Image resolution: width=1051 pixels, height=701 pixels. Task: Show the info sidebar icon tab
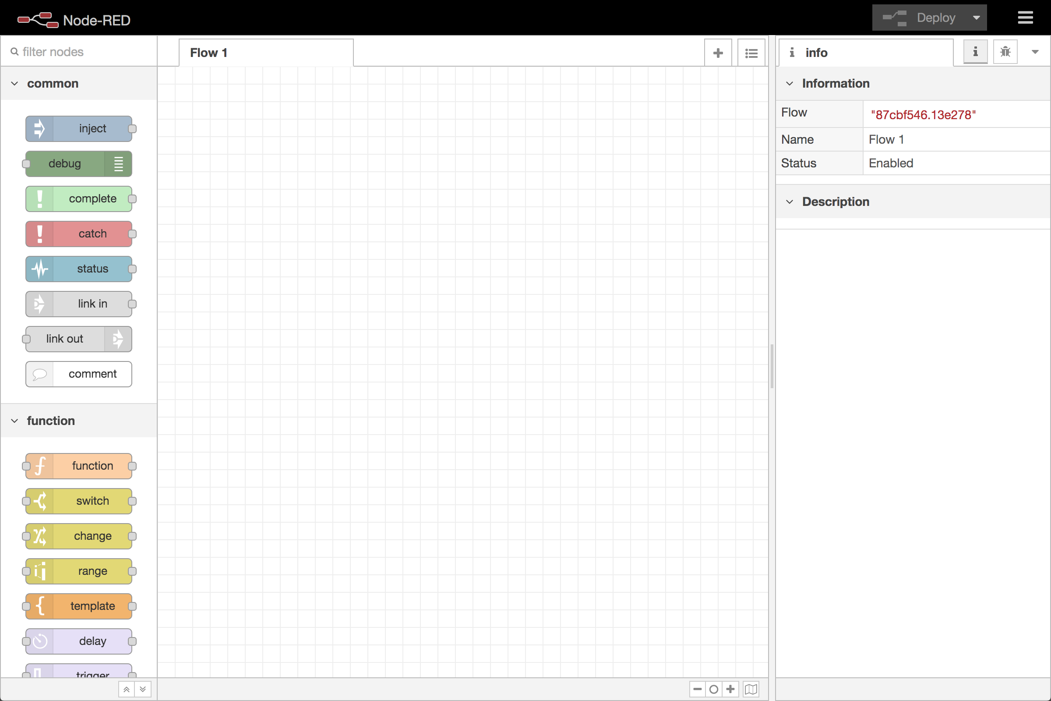(x=975, y=52)
